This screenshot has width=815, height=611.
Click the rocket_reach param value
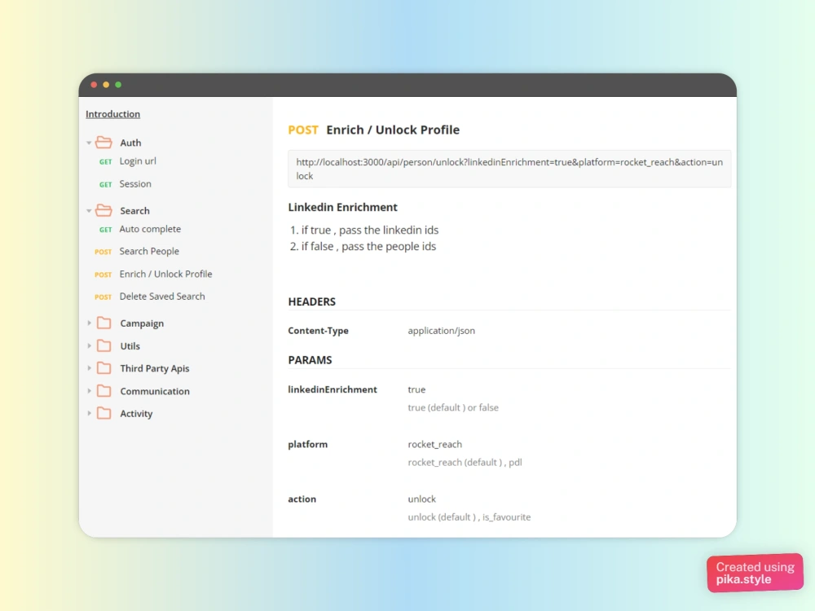[x=435, y=445]
